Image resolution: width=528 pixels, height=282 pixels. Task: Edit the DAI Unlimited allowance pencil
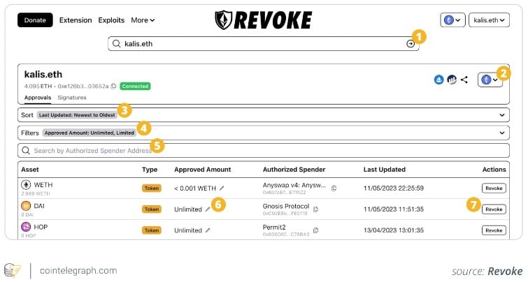[x=208, y=209]
